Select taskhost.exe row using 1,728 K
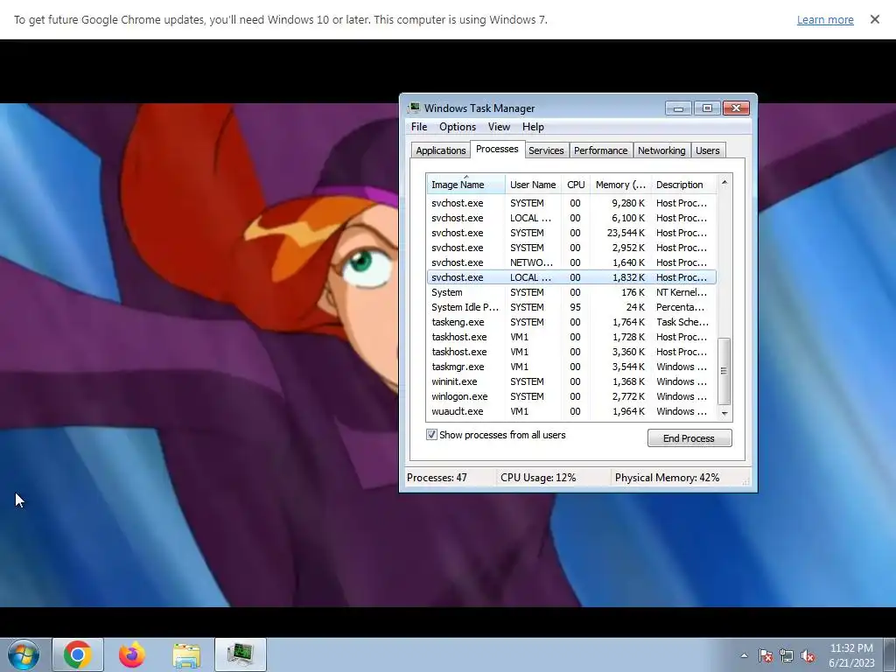Screen dimensions: 896x672 pos(571,337)
